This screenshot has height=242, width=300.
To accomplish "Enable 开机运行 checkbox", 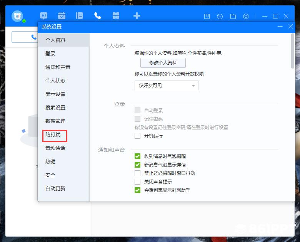I will [137, 136].
